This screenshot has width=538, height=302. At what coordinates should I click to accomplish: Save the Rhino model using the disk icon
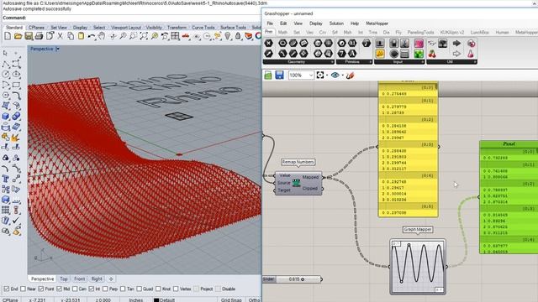pos(29,36)
